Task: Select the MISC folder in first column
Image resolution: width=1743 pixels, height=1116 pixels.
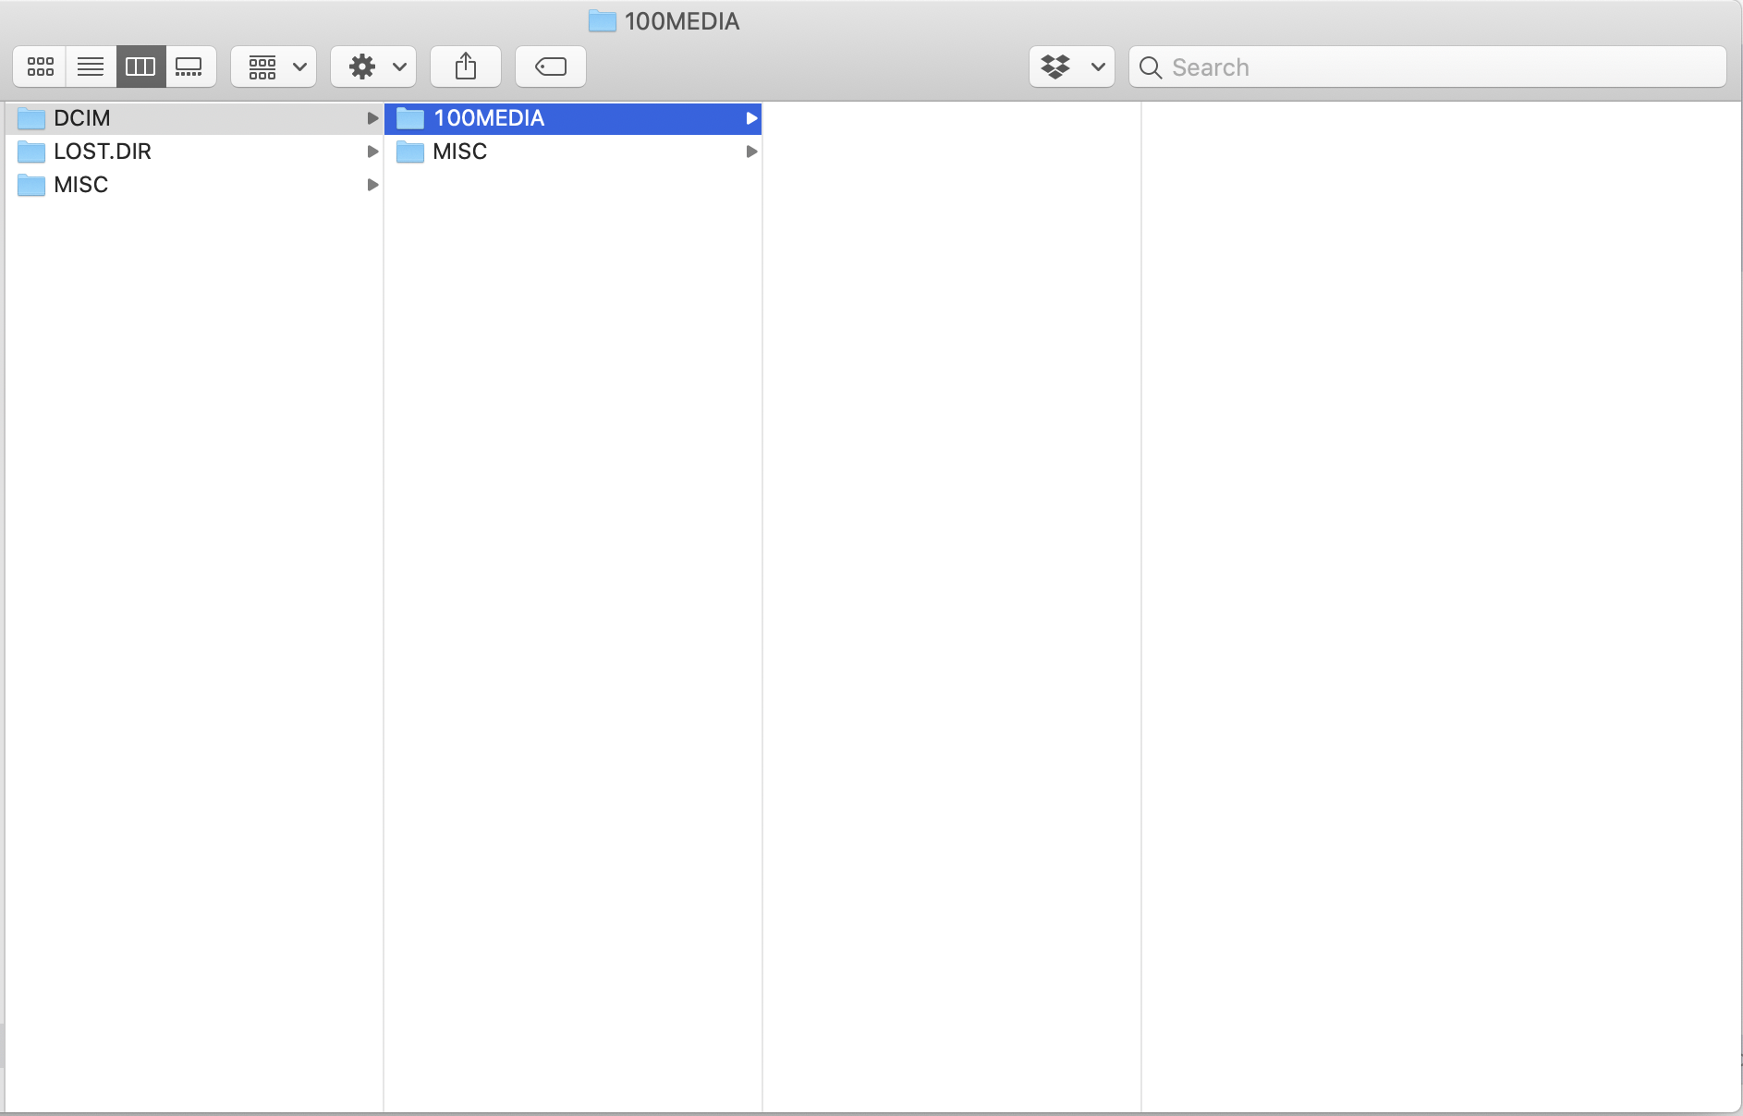Action: pyautogui.click(x=81, y=185)
